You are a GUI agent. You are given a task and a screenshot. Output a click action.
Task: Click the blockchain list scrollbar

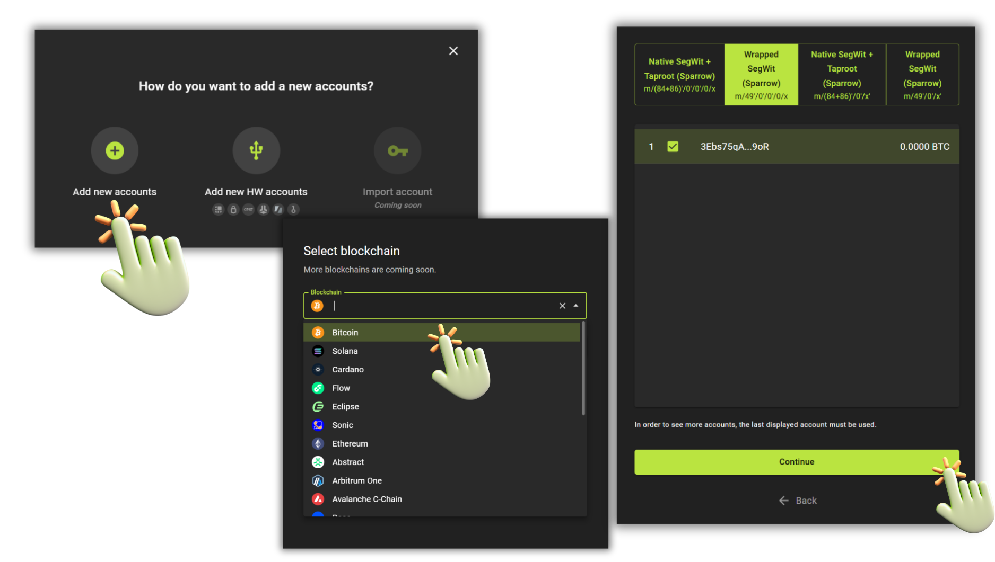pos(583,369)
